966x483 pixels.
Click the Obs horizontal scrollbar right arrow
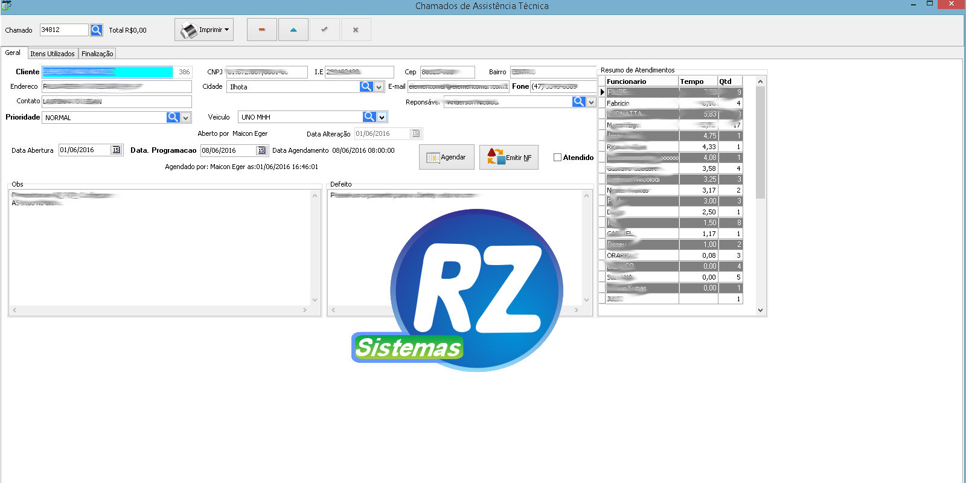click(305, 310)
